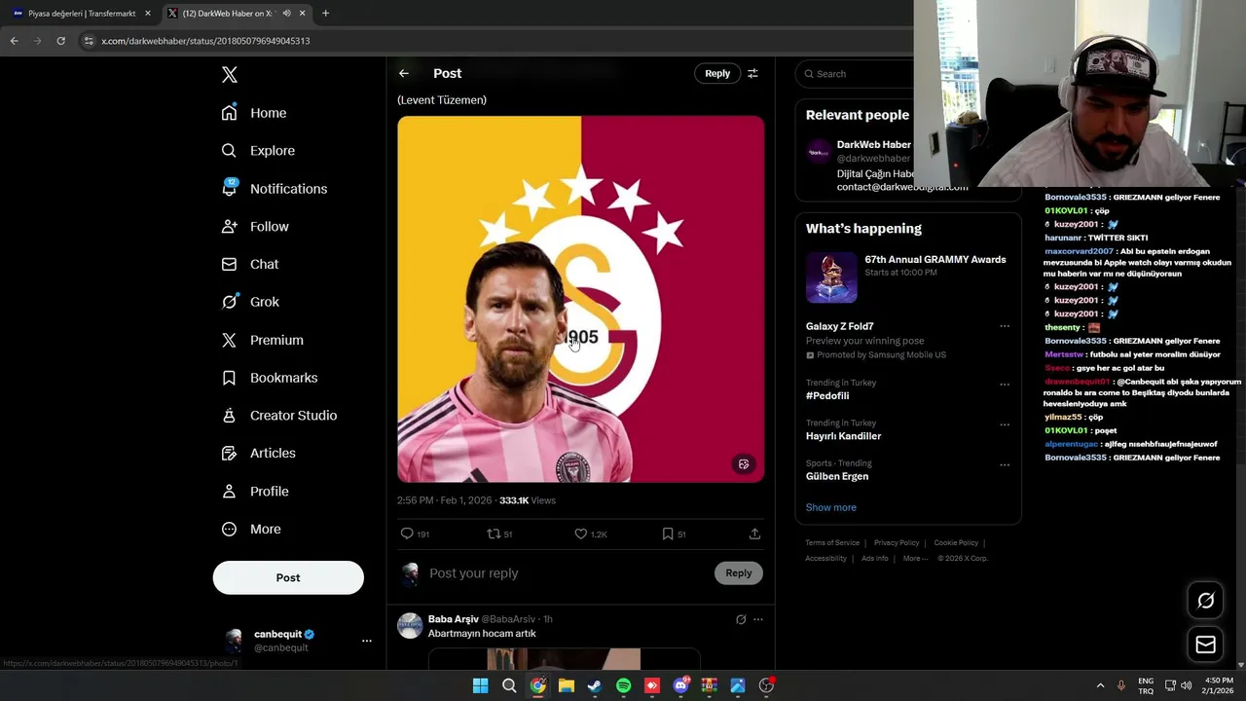Open canbequit account menu dots
This screenshot has width=1246, height=701.
(x=366, y=641)
